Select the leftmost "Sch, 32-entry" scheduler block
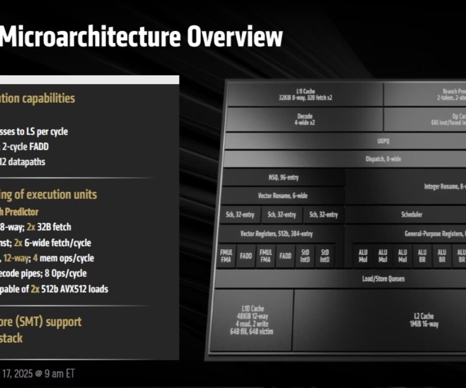This screenshot has width=466, height=388. 240,215
